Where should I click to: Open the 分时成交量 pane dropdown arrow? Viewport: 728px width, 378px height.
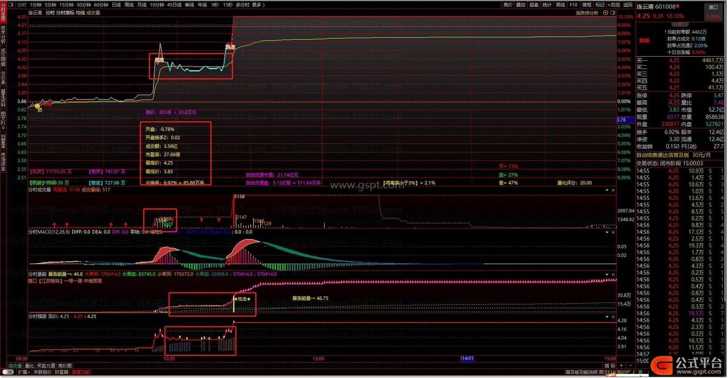click(607, 190)
